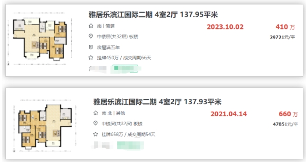
Task: Open the 137.95平米 listing title
Action: click(x=153, y=14)
